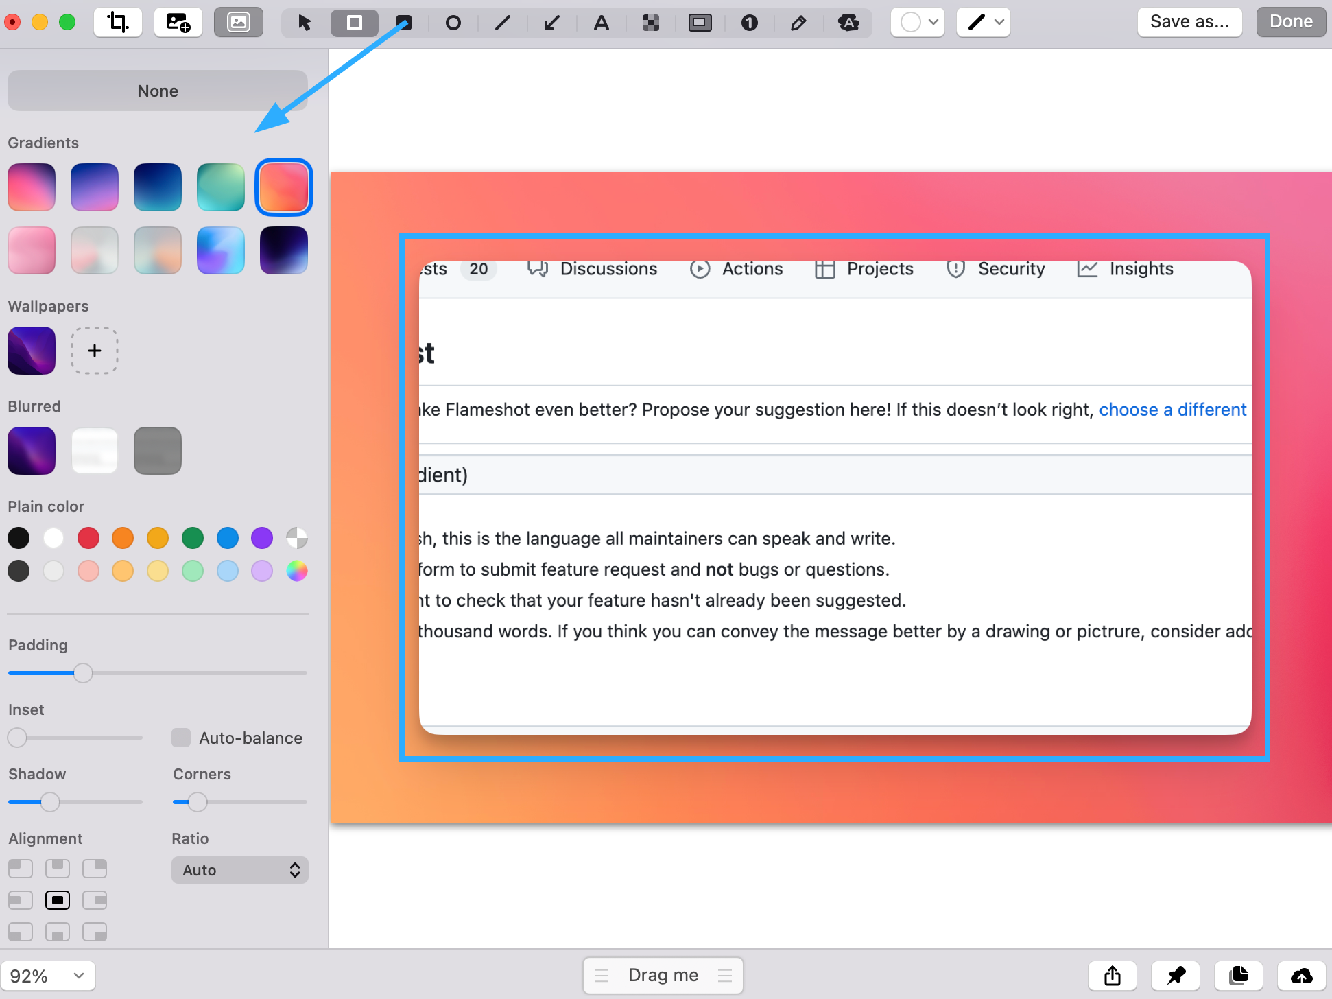Open the stroke style dropdown

pyautogui.click(x=983, y=22)
